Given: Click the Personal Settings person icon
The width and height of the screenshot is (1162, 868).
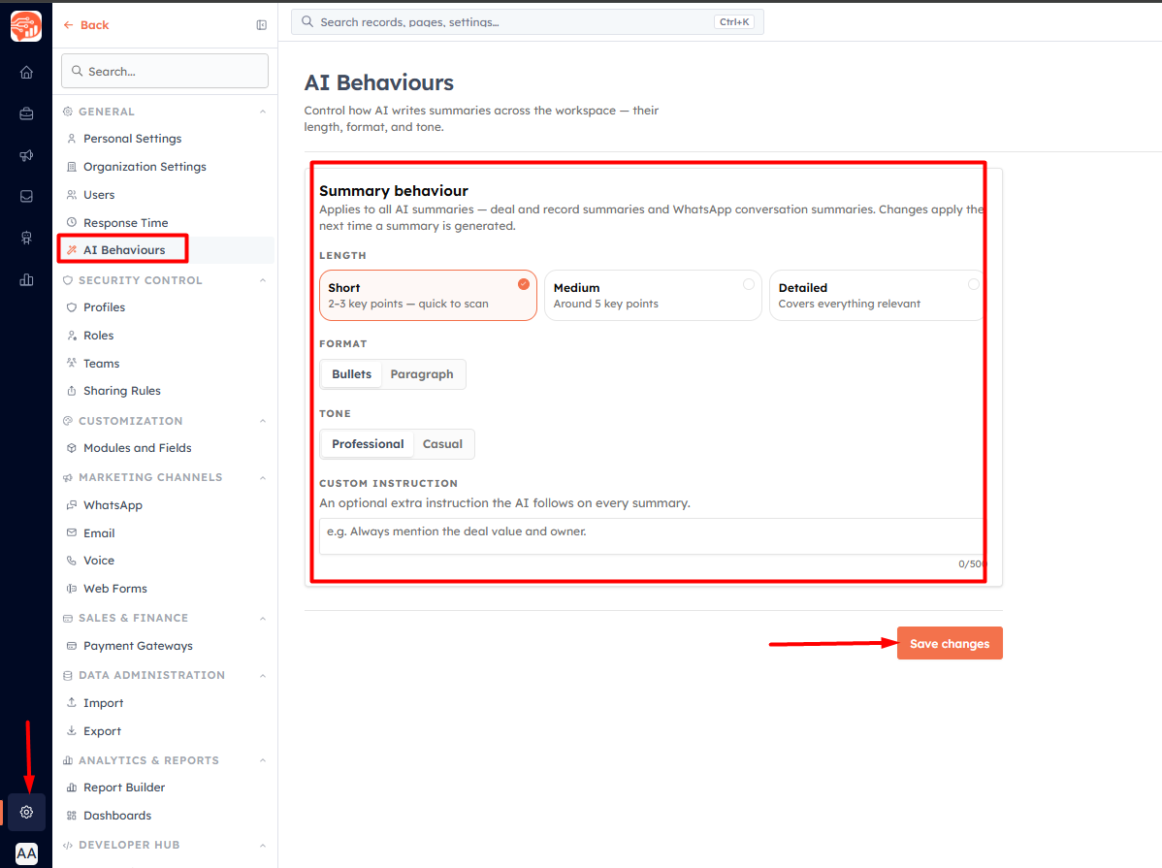Looking at the screenshot, I should (72, 139).
